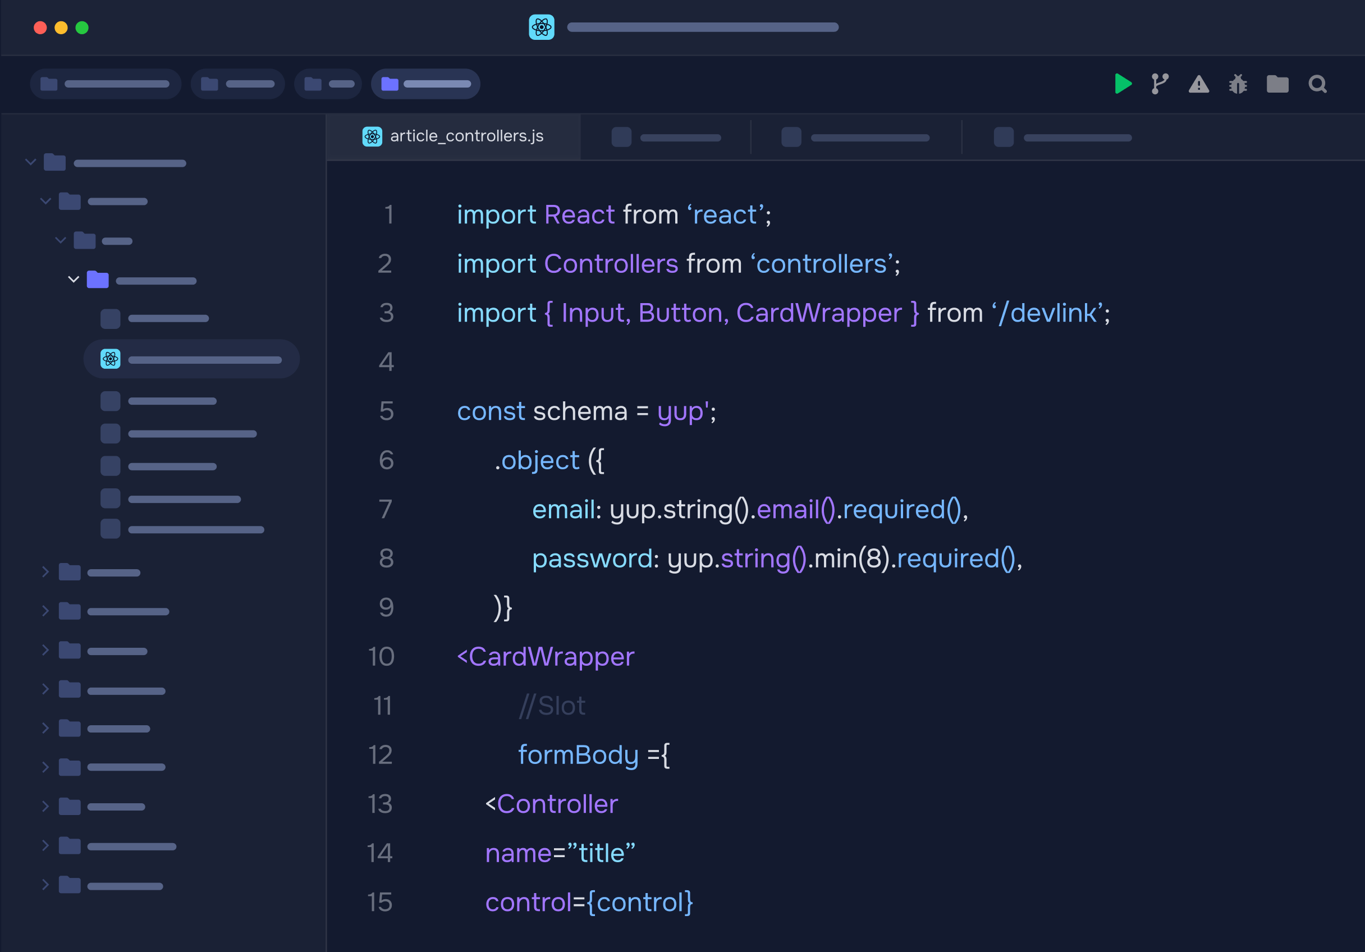The height and width of the screenshot is (952, 1365).
Task: Click the first breadcrumb folder button
Action: (x=105, y=83)
